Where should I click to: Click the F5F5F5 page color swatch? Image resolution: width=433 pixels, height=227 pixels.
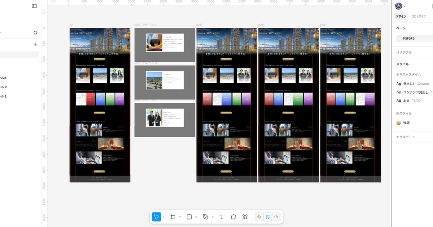click(x=399, y=39)
